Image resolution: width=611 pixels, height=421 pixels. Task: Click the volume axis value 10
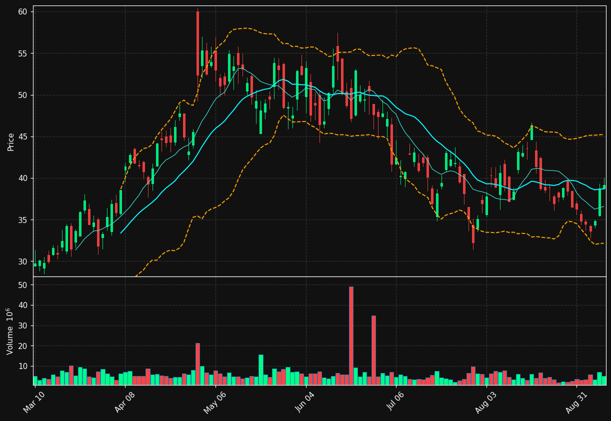coord(23,366)
